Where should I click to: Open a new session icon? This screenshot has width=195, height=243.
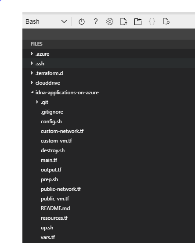138,21
